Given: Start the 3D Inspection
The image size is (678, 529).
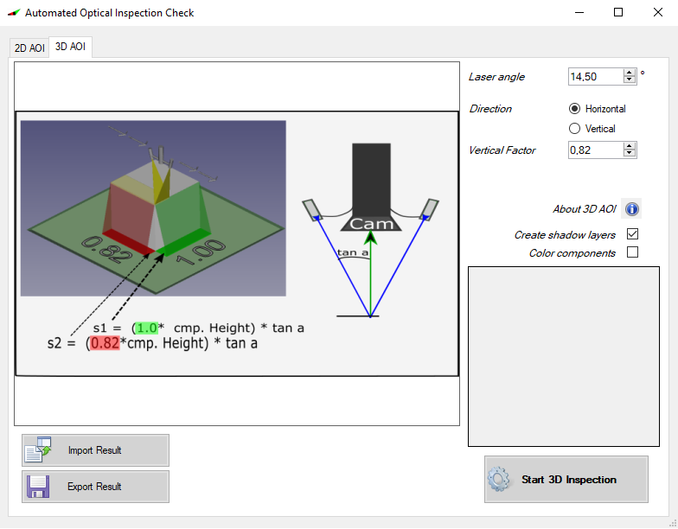Looking at the screenshot, I should 566,479.
